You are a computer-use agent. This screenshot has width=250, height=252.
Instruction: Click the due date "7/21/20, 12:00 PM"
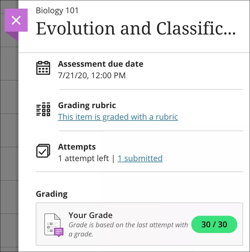pyautogui.click(x=92, y=76)
